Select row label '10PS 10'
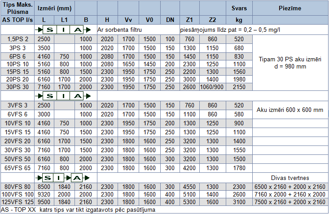 (x=18, y=64)
